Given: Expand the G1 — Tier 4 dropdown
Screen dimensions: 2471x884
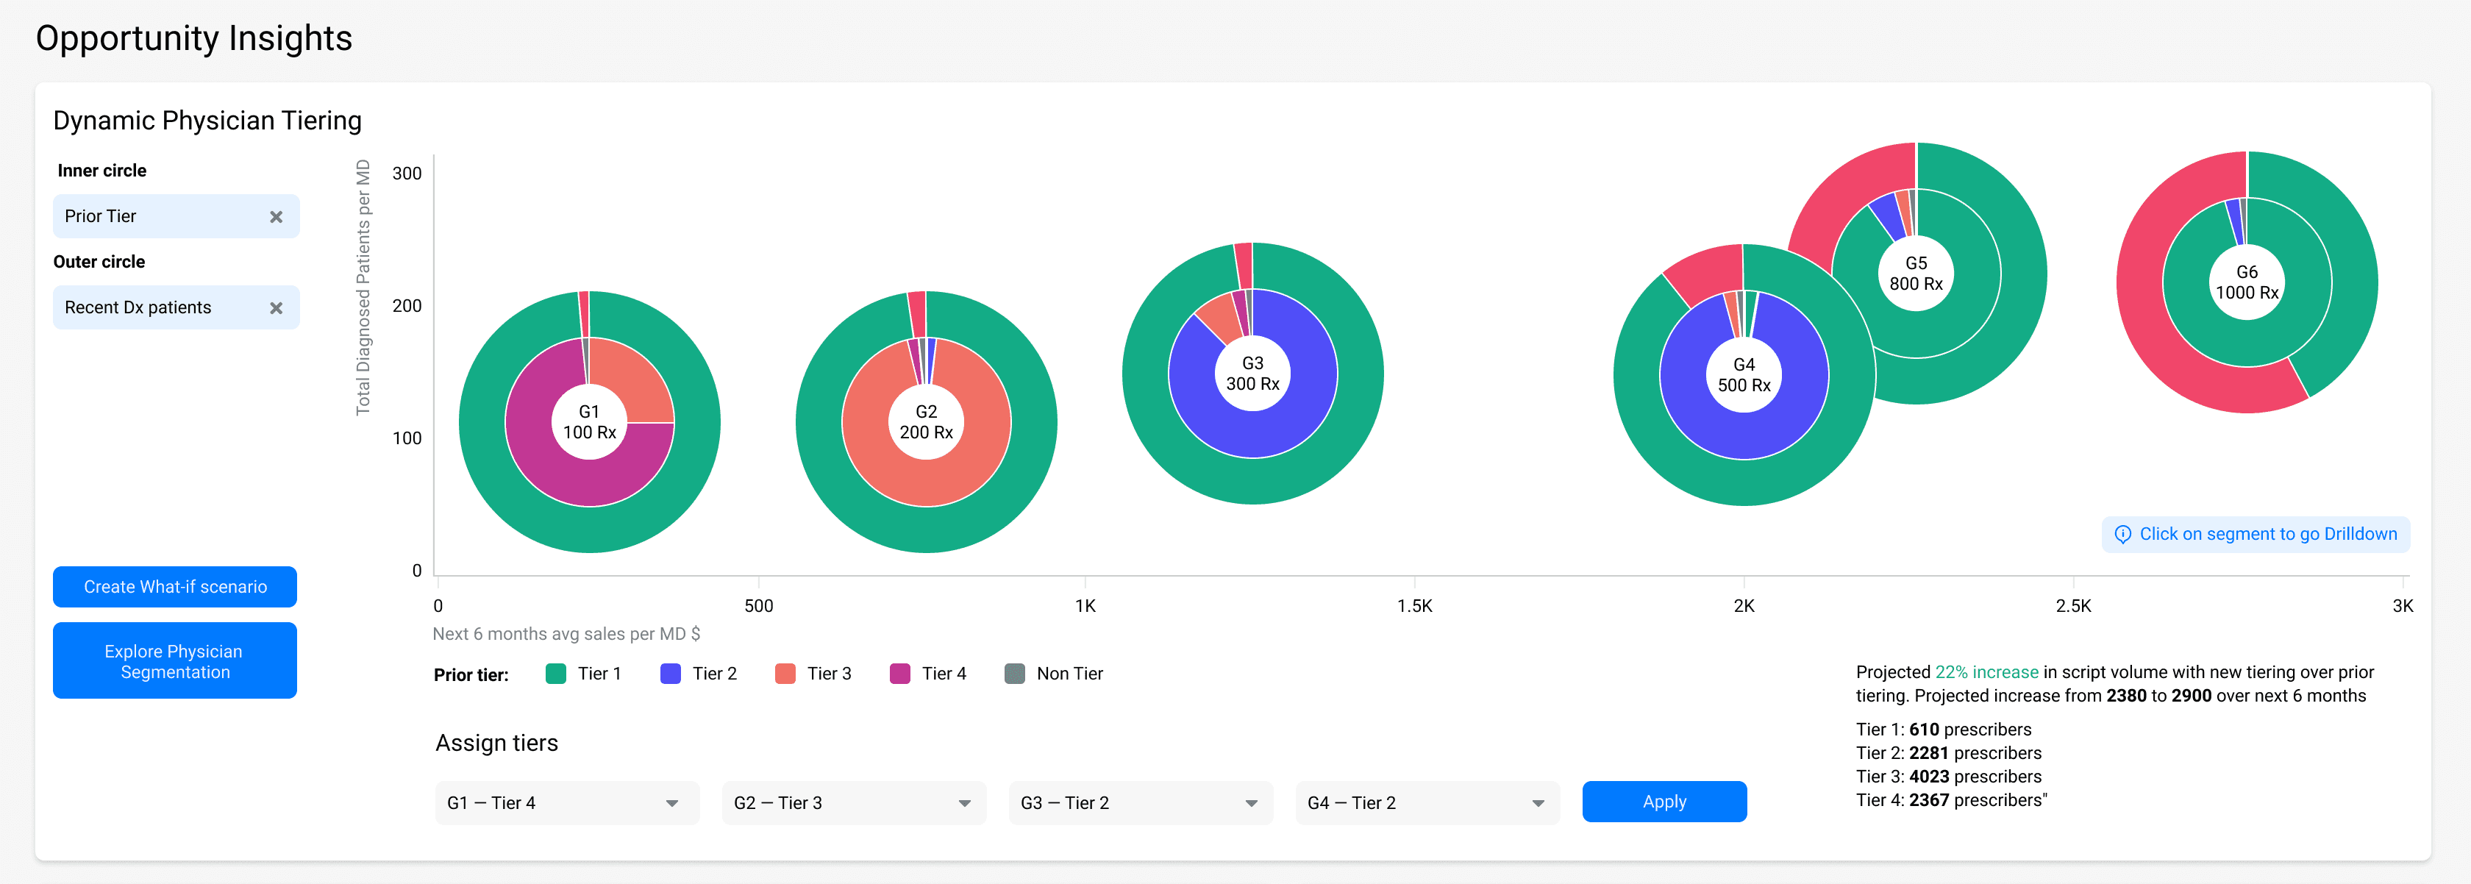Looking at the screenshot, I should [x=567, y=802].
